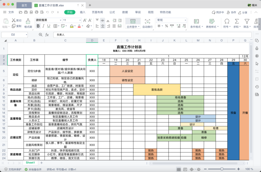Toggle center horizontal alignment
This screenshot has width=261, height=172.
click(103, 26)
